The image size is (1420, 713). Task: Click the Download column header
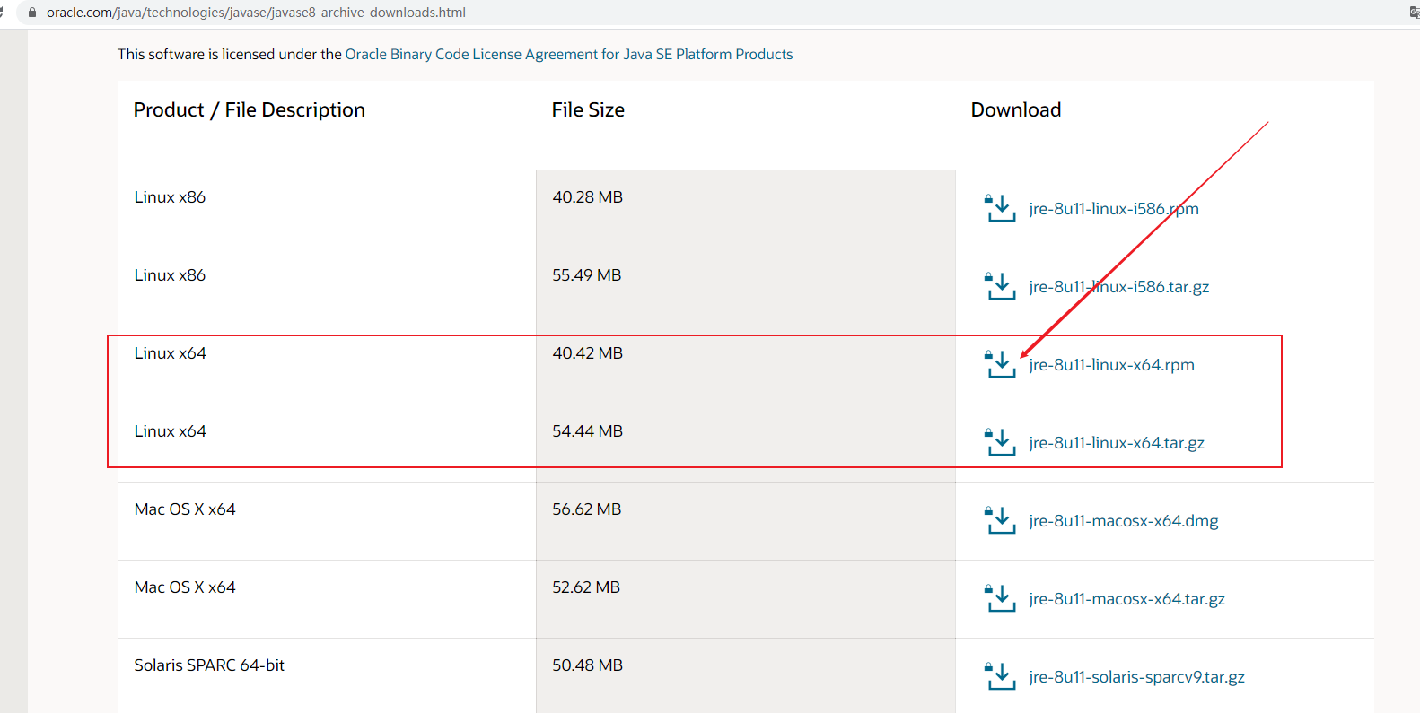pos(1016,110)
